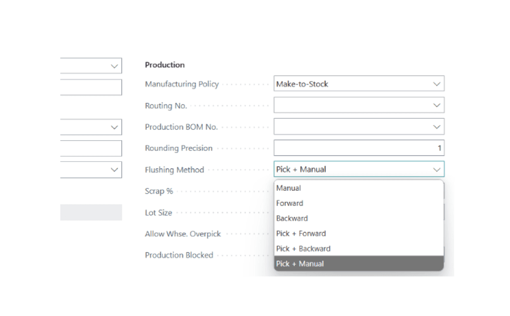Select Manual from the flushing method list
The height and width of the screenshot is (316, 510).
coord(289,188)
